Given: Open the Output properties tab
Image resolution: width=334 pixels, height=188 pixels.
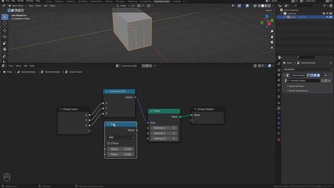Looking at the screenshot, I should (279, 75).
